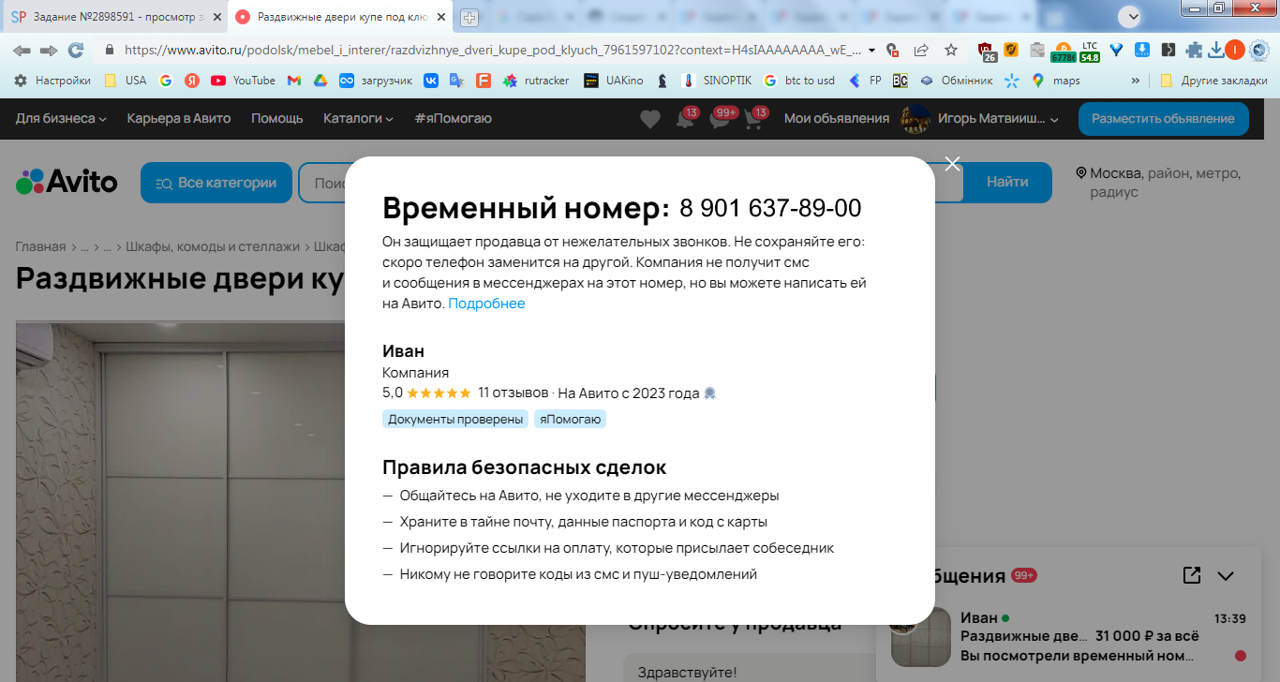Reload the current page

(x=76, y=50)
